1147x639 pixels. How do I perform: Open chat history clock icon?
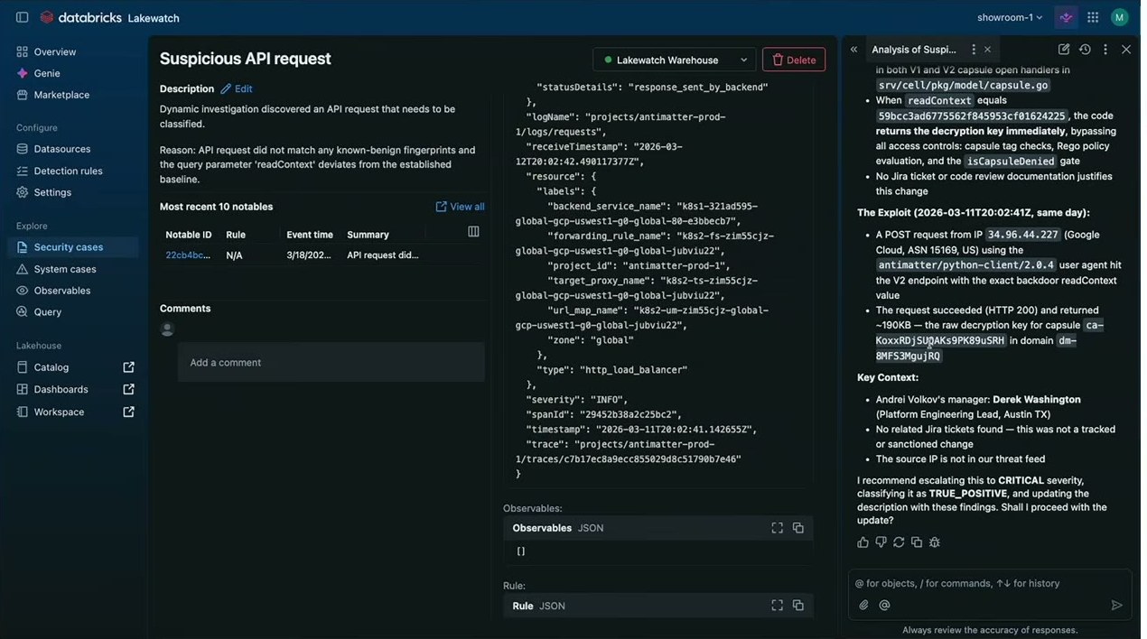(x=1085, y=50)
